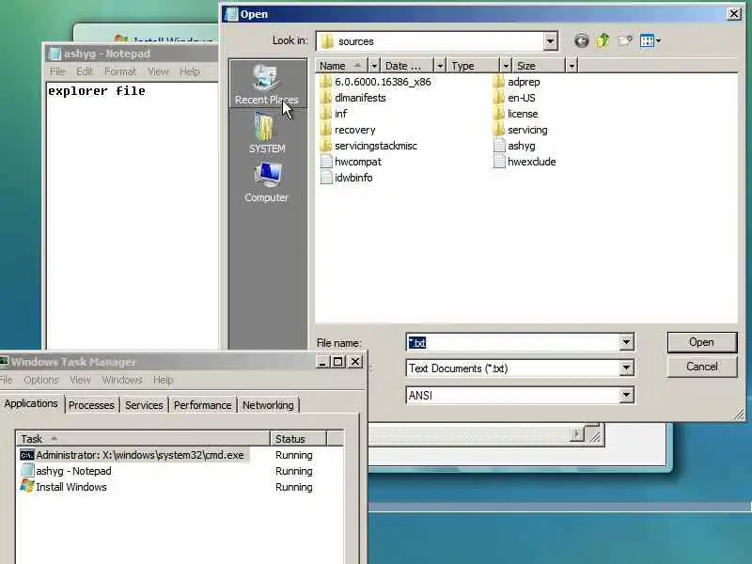Sort Task Manager list by Task column

tap(143, 439)
